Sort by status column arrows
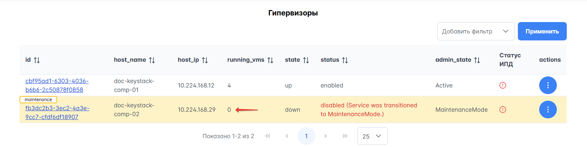Screen dimensions: 587x147 click(345, 60)
